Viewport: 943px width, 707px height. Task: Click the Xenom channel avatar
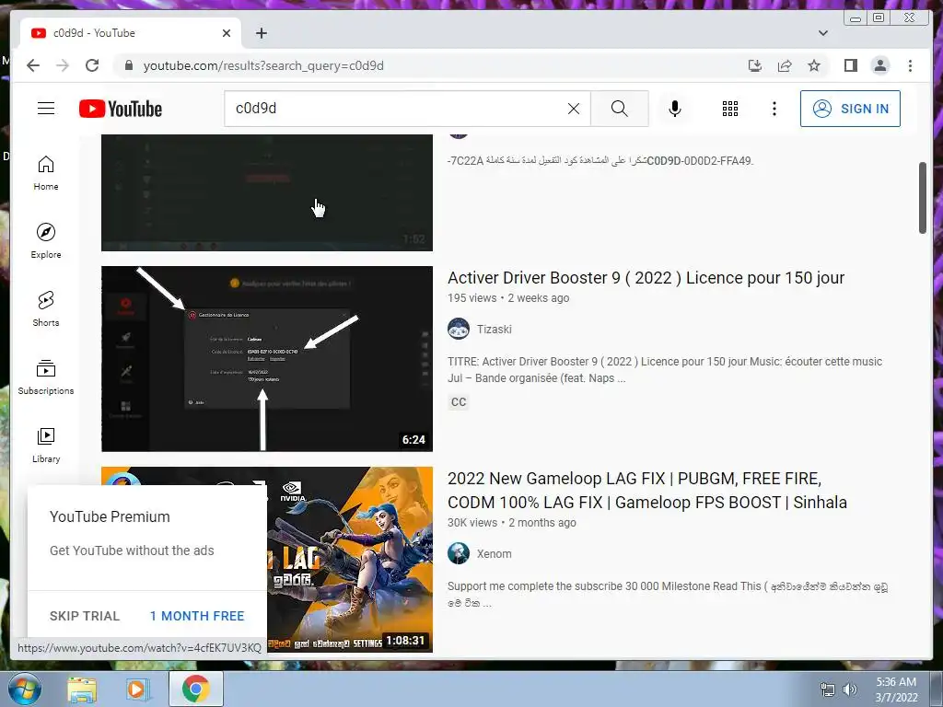click(459, 553)
